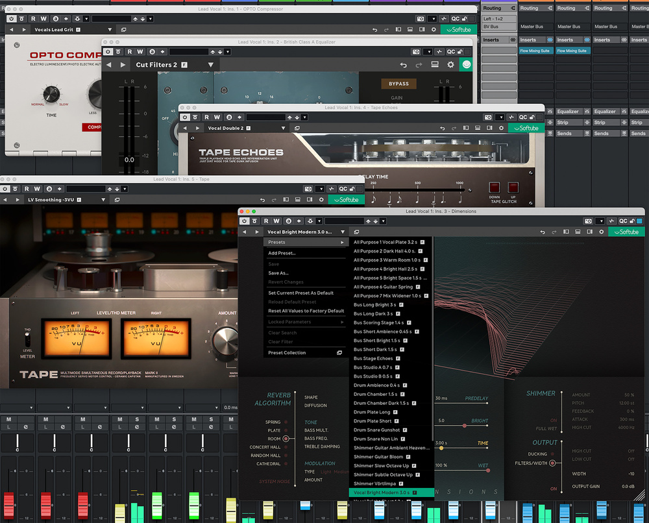The image size is (649, 523).
Task: Go to next preset in Equalizer header
Action: click(x=121, y=65)
